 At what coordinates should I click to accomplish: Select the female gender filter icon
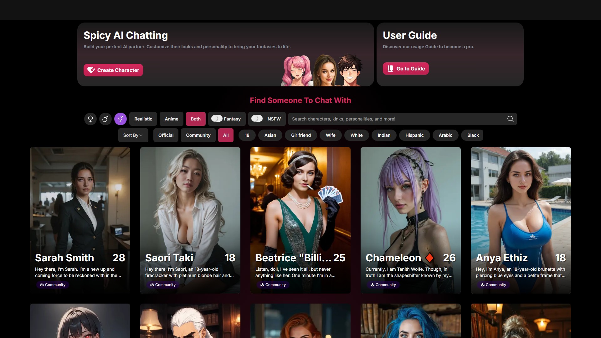pyautogui.click(x=90, y=119)
